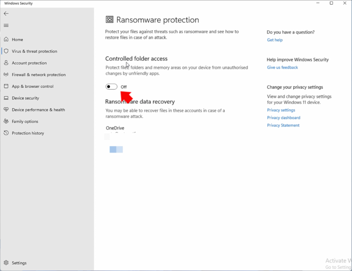Click the Protection history clock icon

pyautogui.click(x=6, y=133)
